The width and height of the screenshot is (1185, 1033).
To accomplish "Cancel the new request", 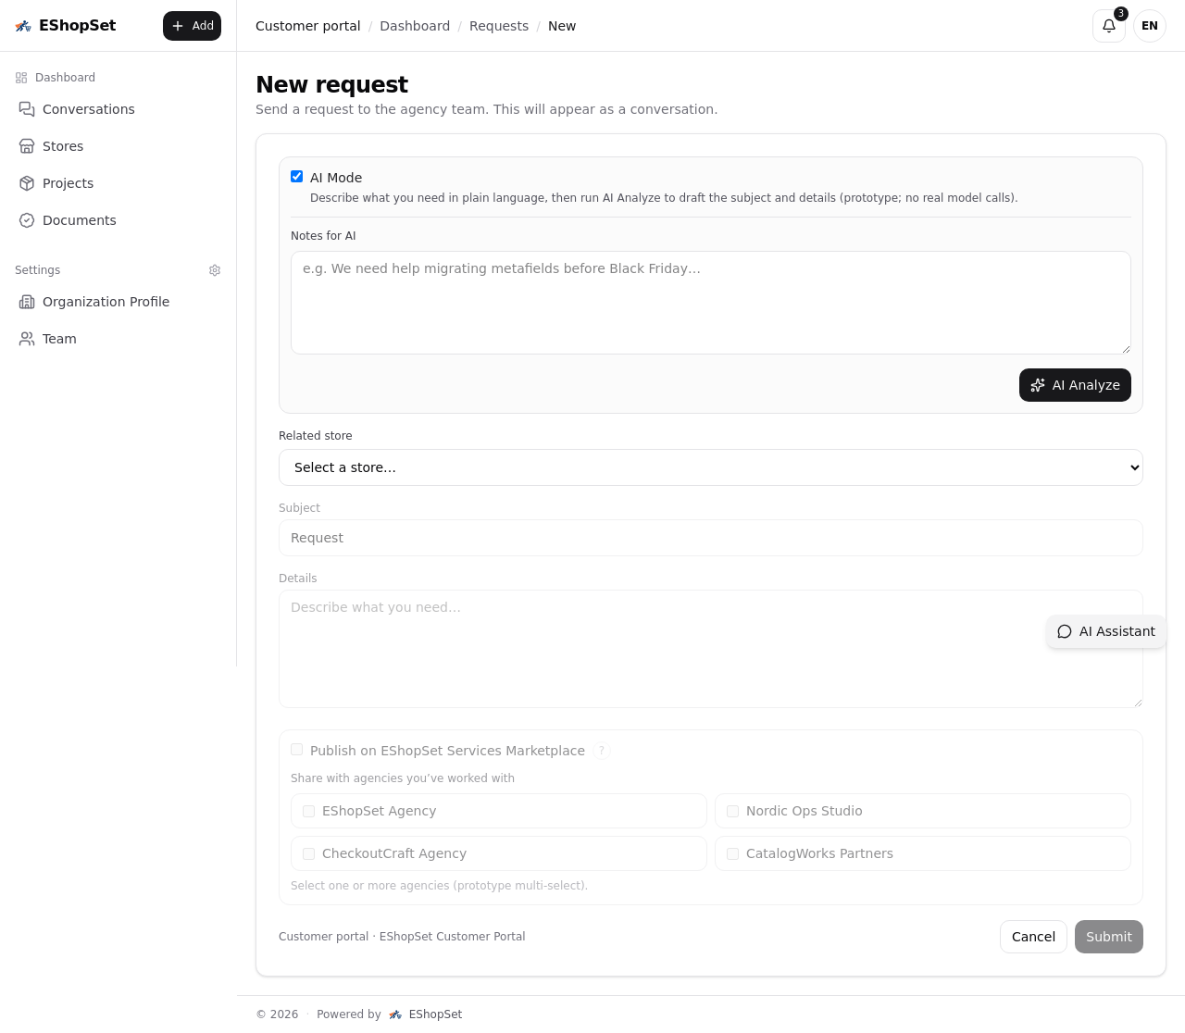I will click(1033, 937).
